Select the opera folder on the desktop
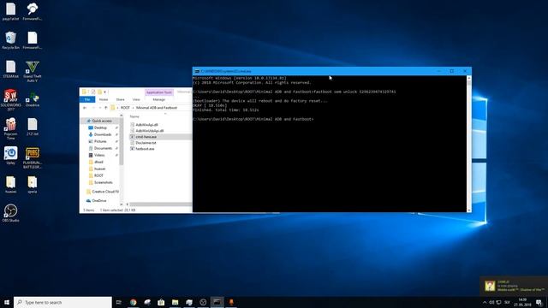 tap(33, 185)
